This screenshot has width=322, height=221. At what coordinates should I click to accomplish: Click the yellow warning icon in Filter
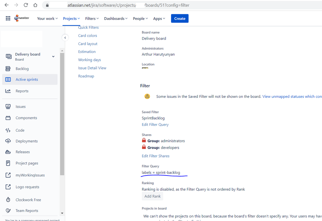147,96
